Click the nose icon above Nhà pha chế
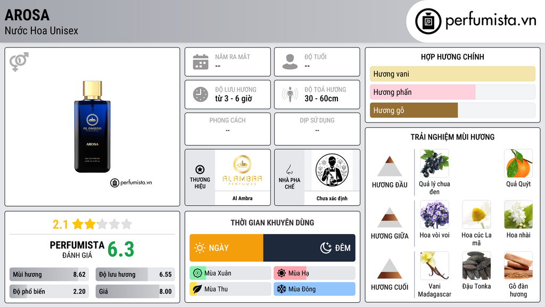This screenshot has height=307, width=545. pos(289,169)
